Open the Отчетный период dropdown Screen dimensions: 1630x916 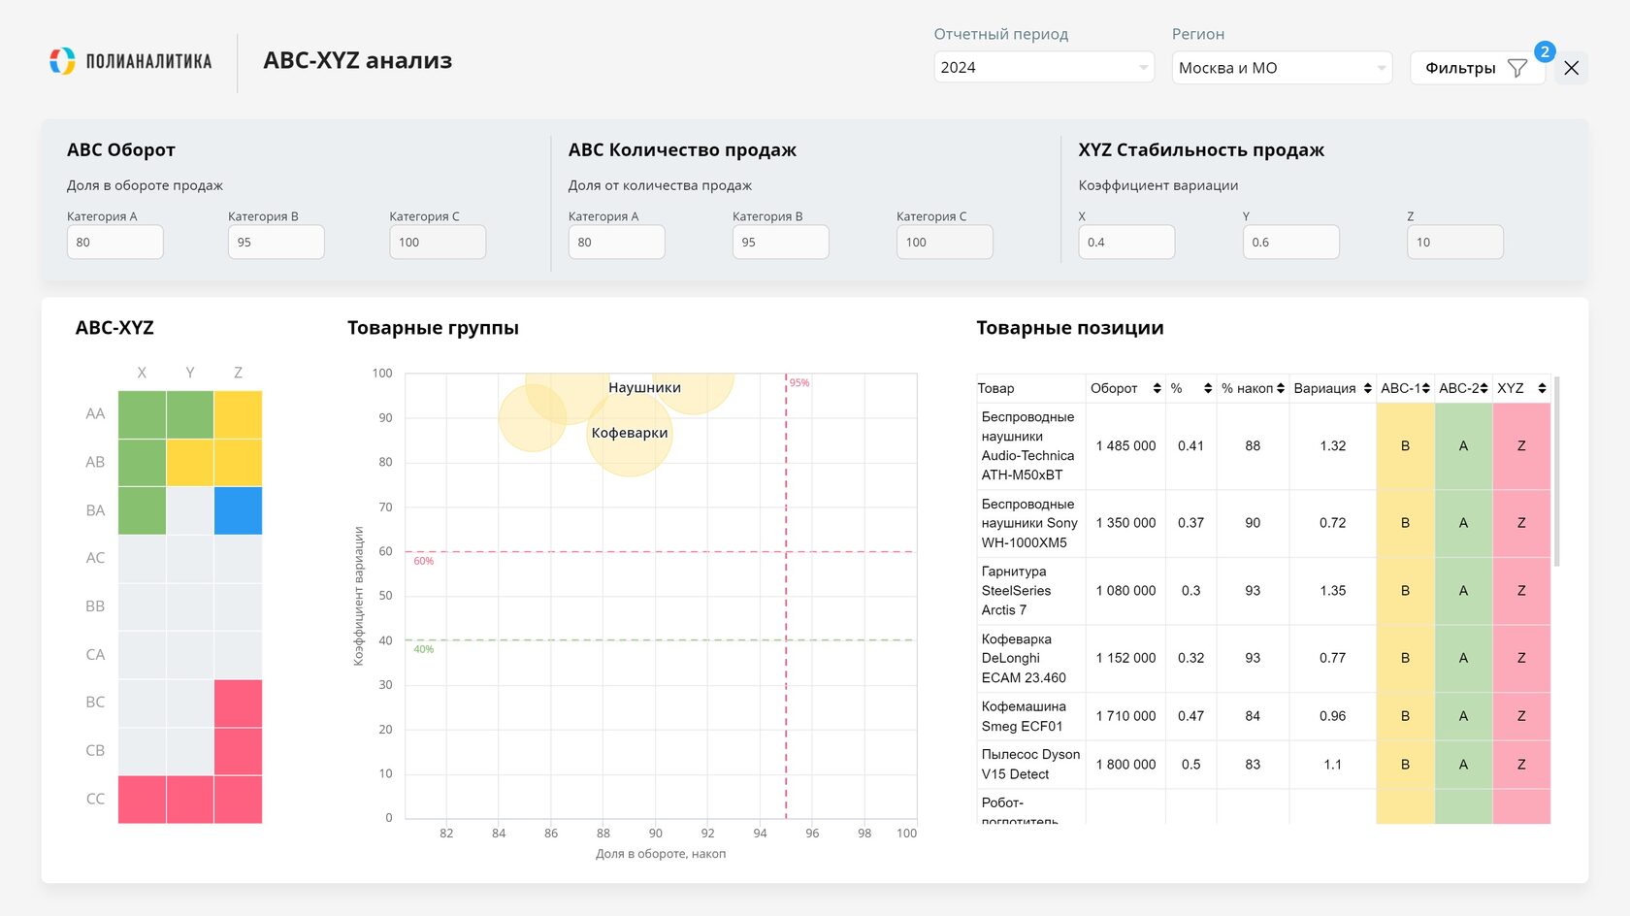pyautogui.click(x=1043, y=67)
